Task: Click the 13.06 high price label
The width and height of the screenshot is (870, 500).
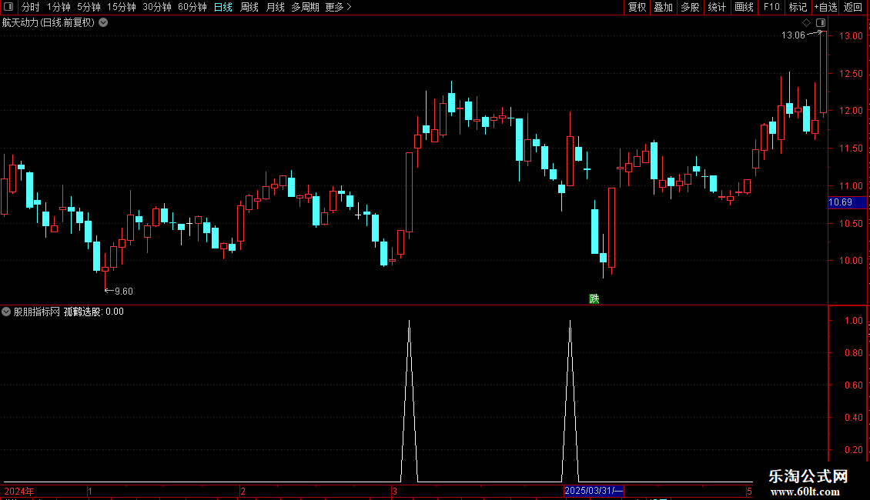Action: coord(793,35)
